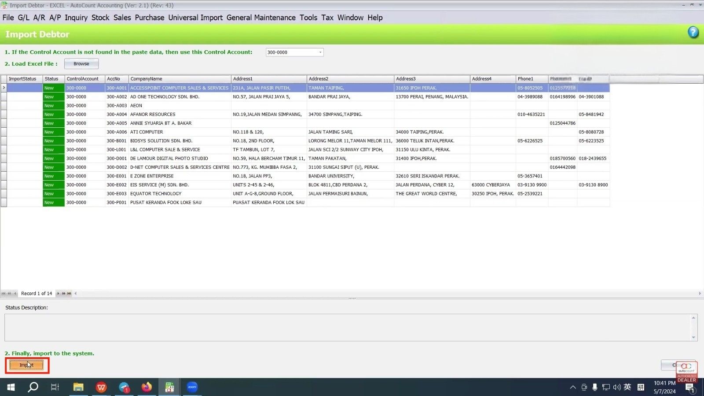Open the Stock menu
The image size is (704, 396).
click(100, 18)
